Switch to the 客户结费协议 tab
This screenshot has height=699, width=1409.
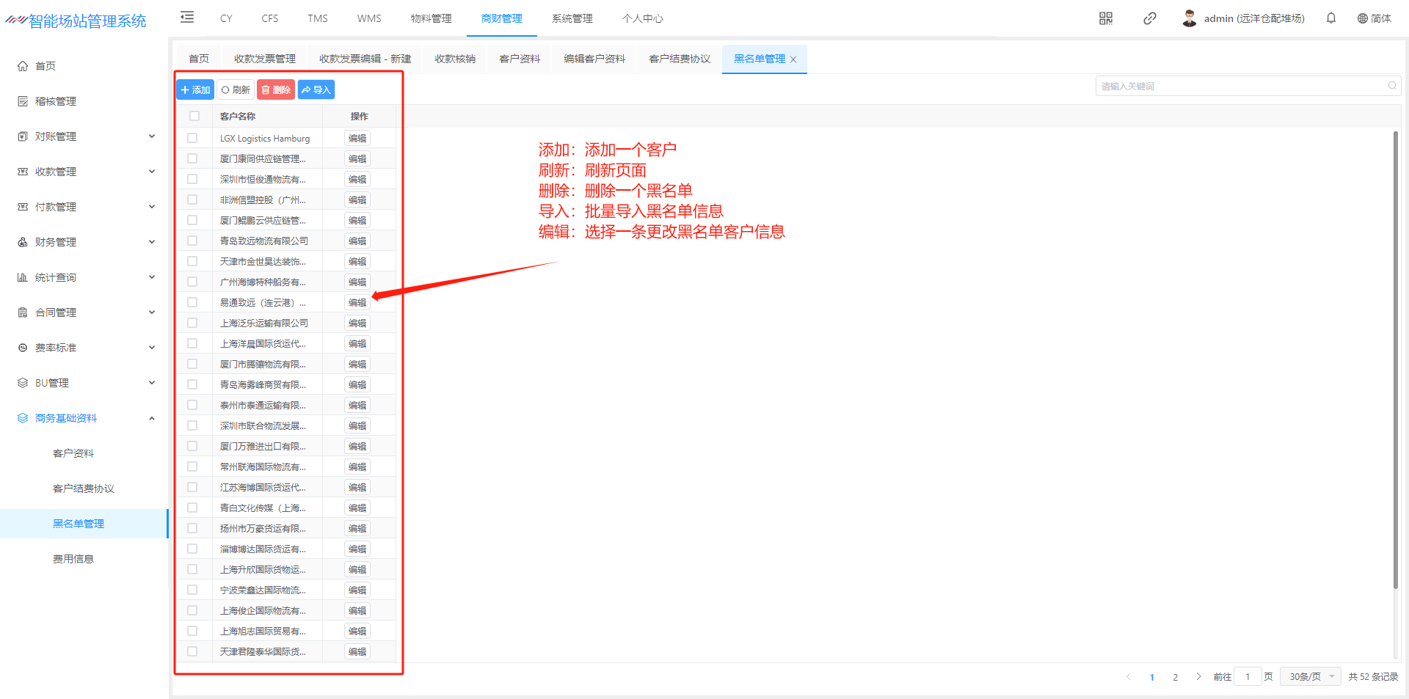pyautogui.click(x=679, y=59)
